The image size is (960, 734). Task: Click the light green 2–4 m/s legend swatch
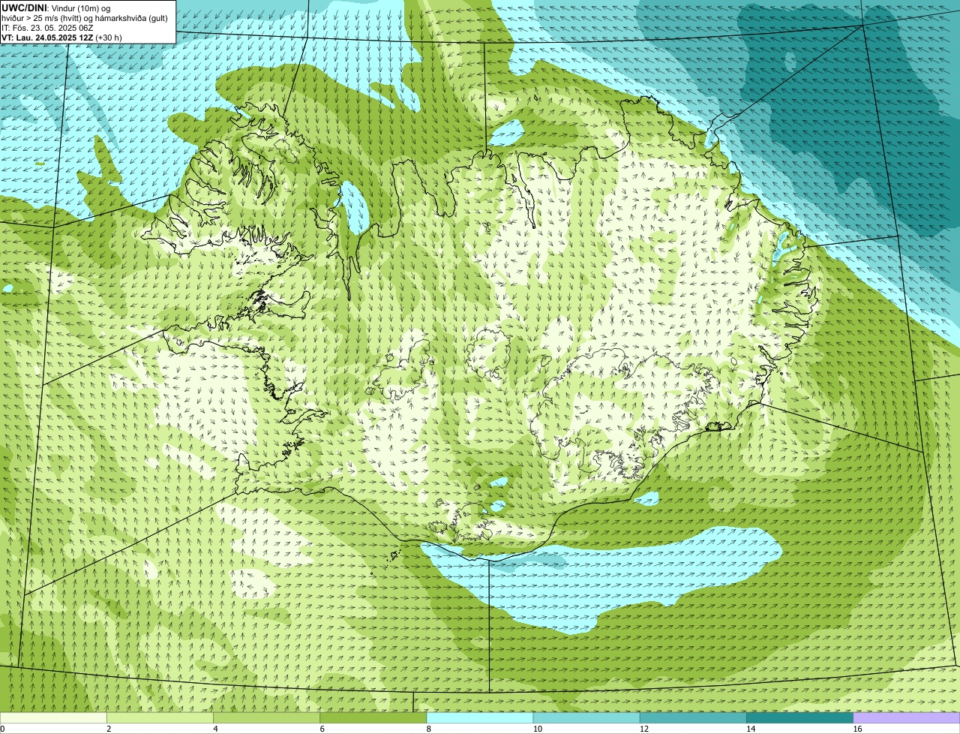tap(160, 717)
